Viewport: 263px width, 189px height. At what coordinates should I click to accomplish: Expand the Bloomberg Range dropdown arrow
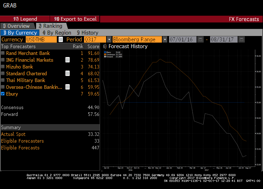[165, 40]
